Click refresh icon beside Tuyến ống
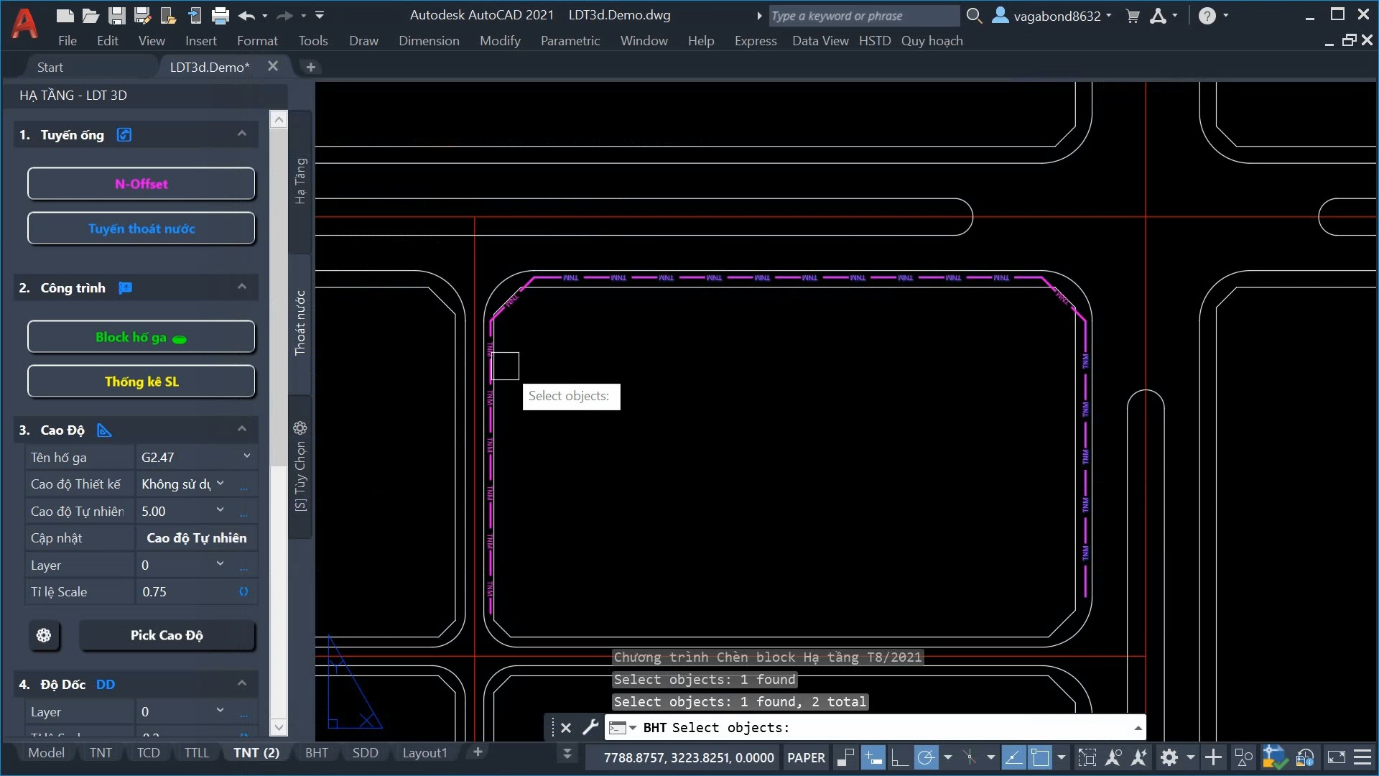The width and height of the screenshot is (1379, 776). (x=124, y=135)
